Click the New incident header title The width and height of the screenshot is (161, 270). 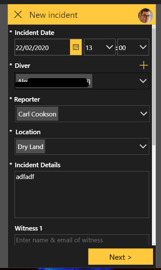(54, 15)
